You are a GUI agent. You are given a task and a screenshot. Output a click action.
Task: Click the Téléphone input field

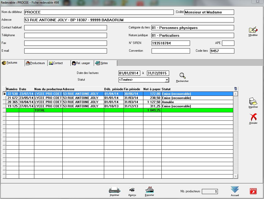coord(65,35)
